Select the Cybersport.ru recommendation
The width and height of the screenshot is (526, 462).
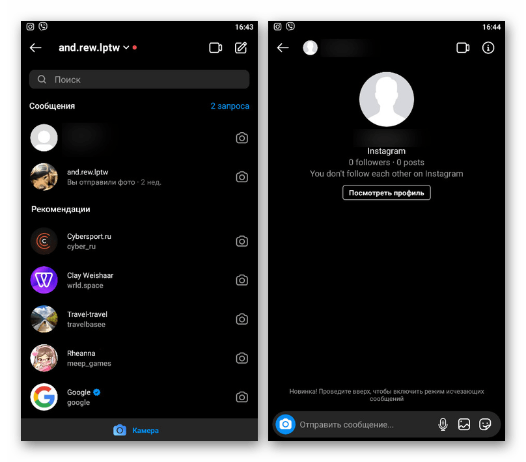[139, 241]
